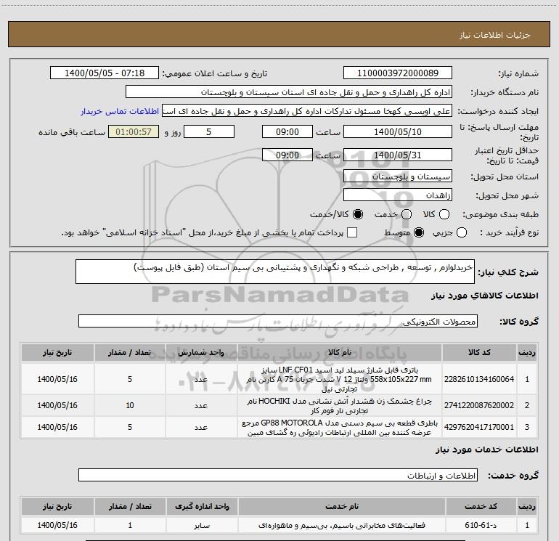Select the GP88 MOTOROLA battery item name
The image size is (559, 541).
pos(340,428)
